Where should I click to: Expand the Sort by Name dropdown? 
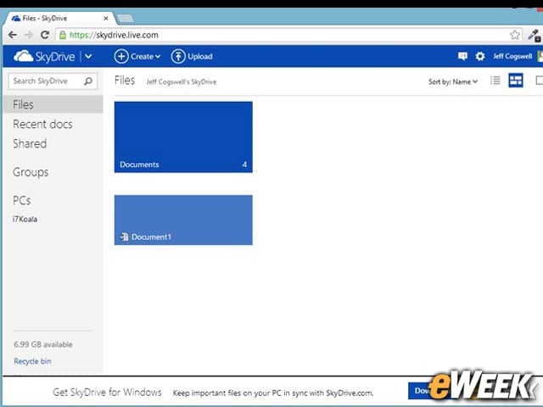pos(453,81)
